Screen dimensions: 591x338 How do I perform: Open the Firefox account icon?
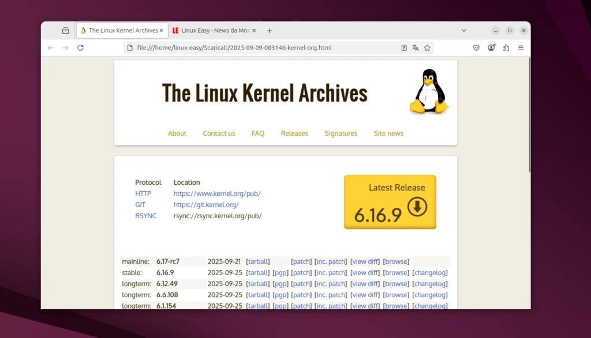click(x=491, y=48)
